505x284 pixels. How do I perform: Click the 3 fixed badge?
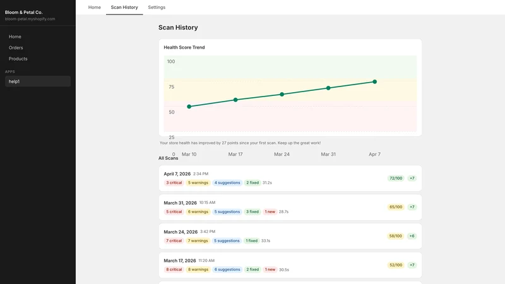pyautogui.click(x=252, y=212)
